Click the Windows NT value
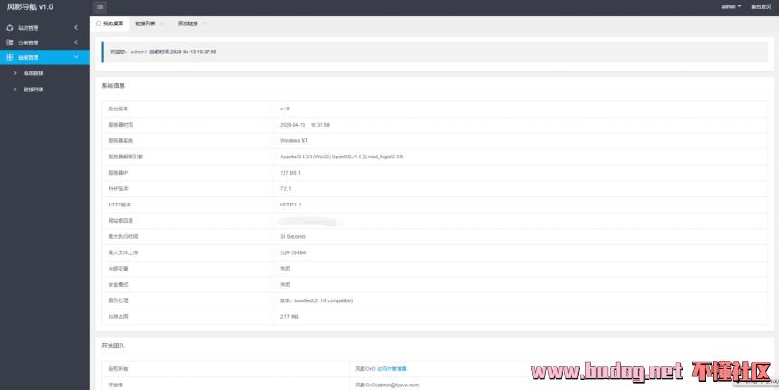779x390 pixels. click(x=293, y=141)
